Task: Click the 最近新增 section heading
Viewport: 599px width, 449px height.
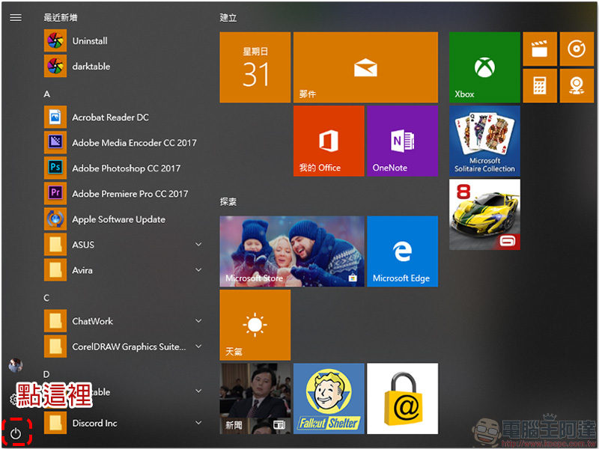Action: click(61, 17)
